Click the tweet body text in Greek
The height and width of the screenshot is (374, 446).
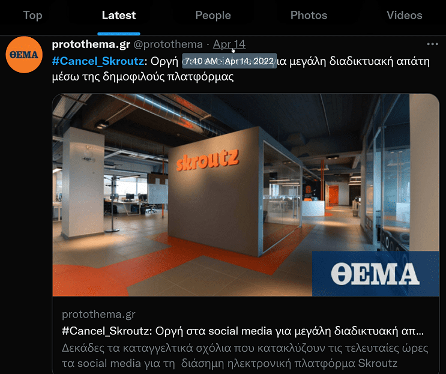(241, 69)
